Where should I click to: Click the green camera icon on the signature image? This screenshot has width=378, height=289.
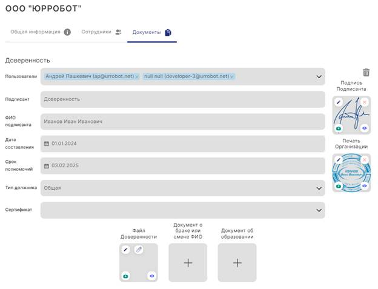tap(339, 128)
